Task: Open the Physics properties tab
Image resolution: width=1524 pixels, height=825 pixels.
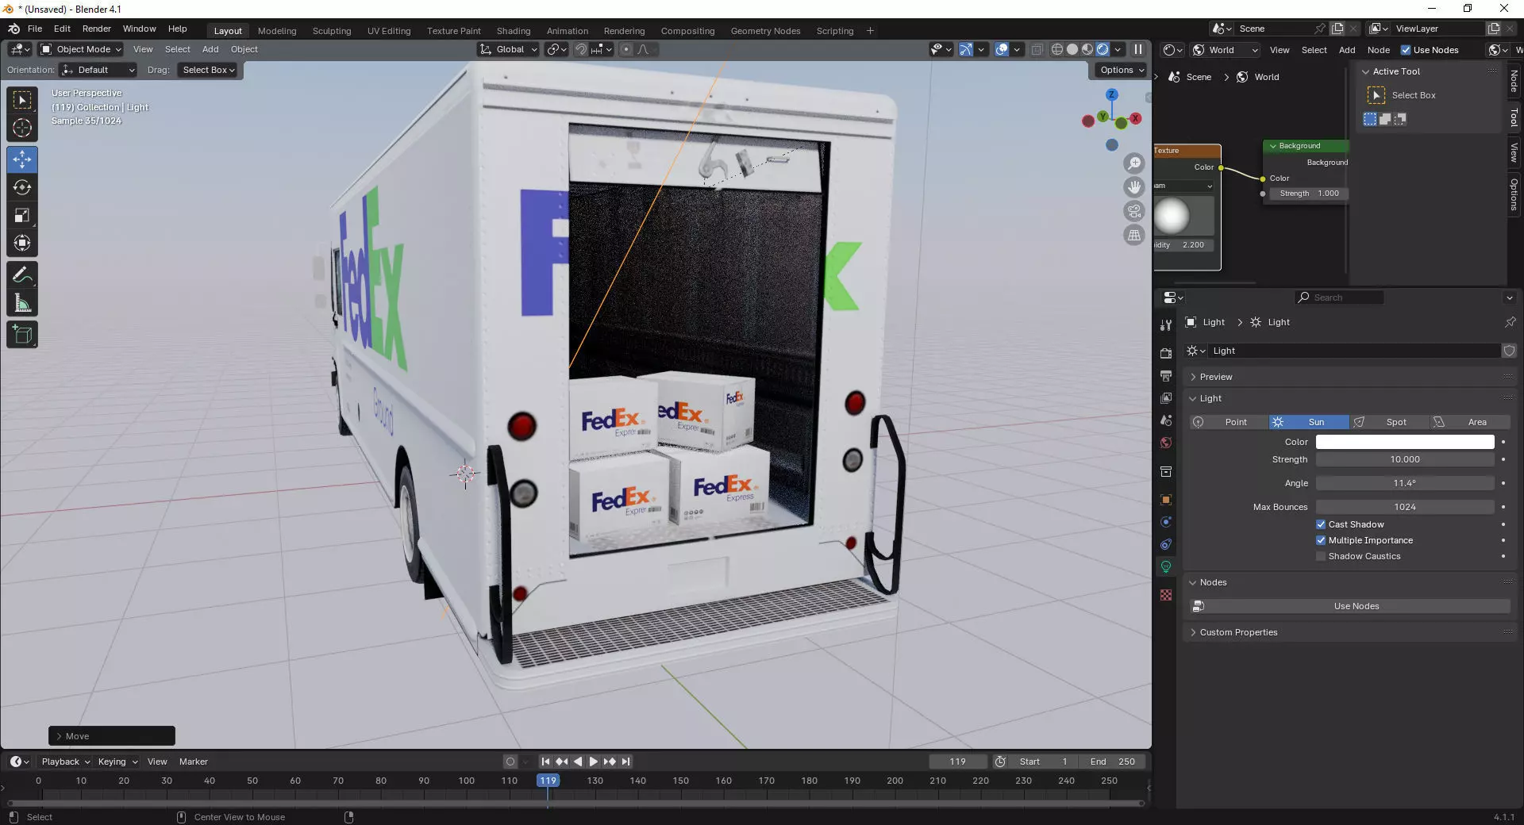Action: [x=1166, y=522]
